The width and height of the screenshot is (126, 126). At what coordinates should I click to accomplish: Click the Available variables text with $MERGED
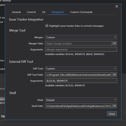(x=75, y=54)
